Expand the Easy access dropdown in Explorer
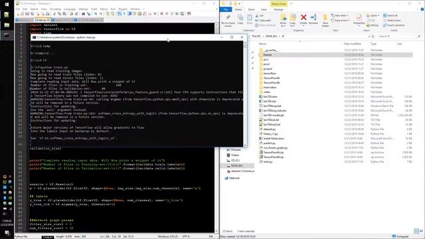This screenshot has height=239, width=425. coord(341,21)
